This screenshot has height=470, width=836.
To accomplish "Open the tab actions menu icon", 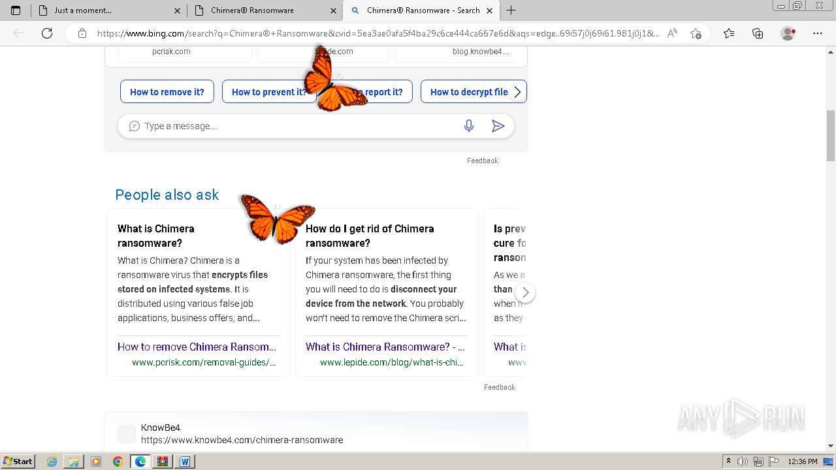I will point(16,10).
